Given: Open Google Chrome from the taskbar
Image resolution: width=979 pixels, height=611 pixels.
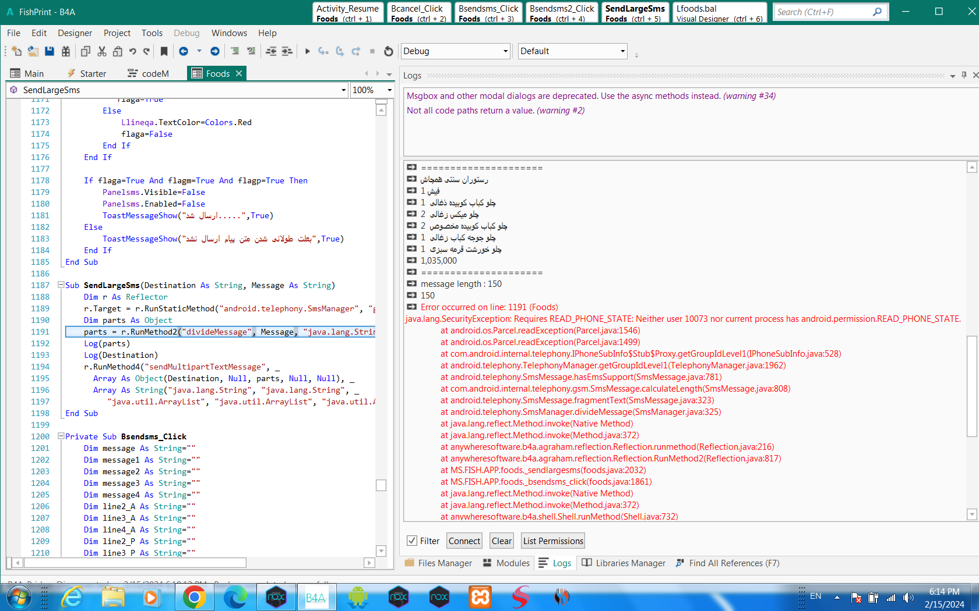Looking at the screenshot, I should point(194,597).
